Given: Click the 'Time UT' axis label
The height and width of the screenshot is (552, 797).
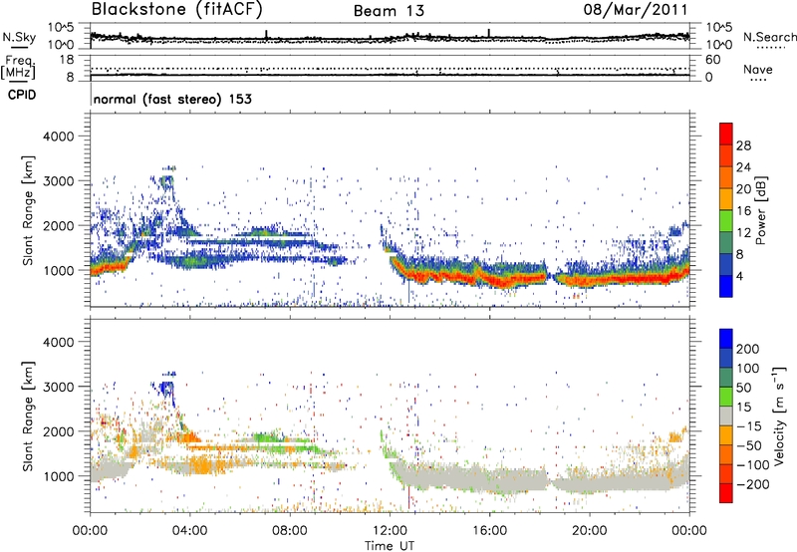Looking at the screenshot, I should click(390, 546).
